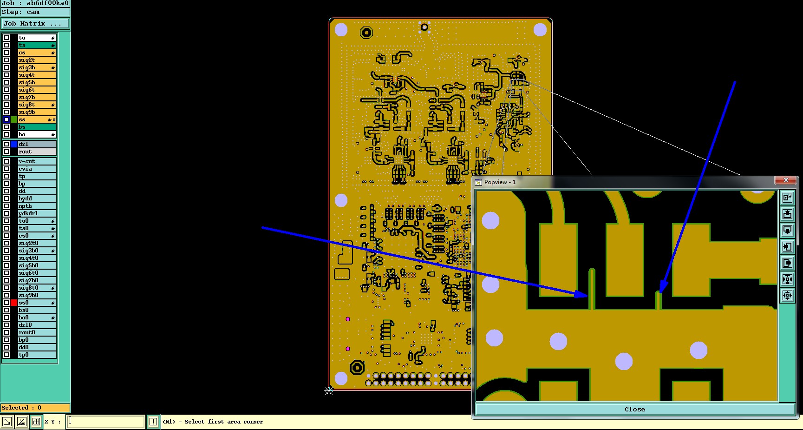The height and width of the screenshot is (430, 803).
Task: Click the exclamation mark execute icon
Action: (153, 422)
